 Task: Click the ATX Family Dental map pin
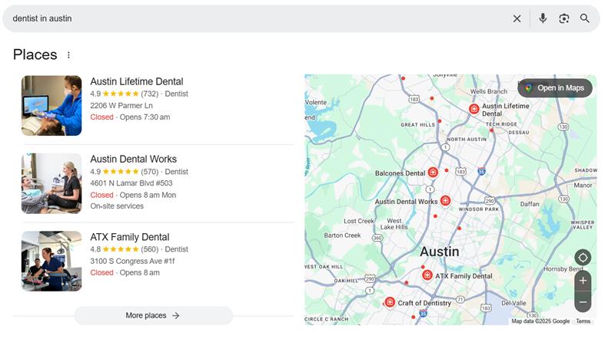(x=427, y=275)
